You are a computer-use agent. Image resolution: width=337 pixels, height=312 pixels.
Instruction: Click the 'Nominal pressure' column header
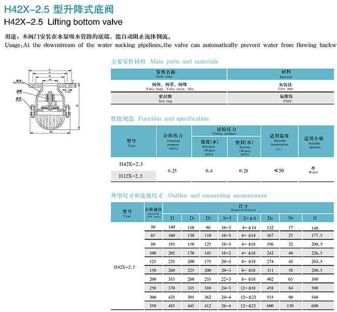(173, 141)
